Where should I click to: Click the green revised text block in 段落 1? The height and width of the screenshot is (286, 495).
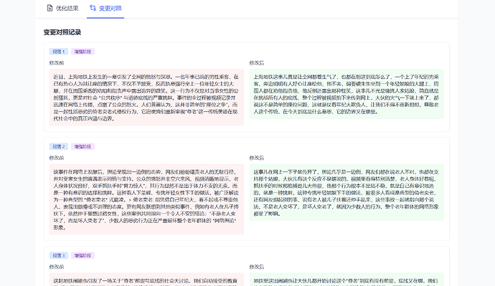346,94
